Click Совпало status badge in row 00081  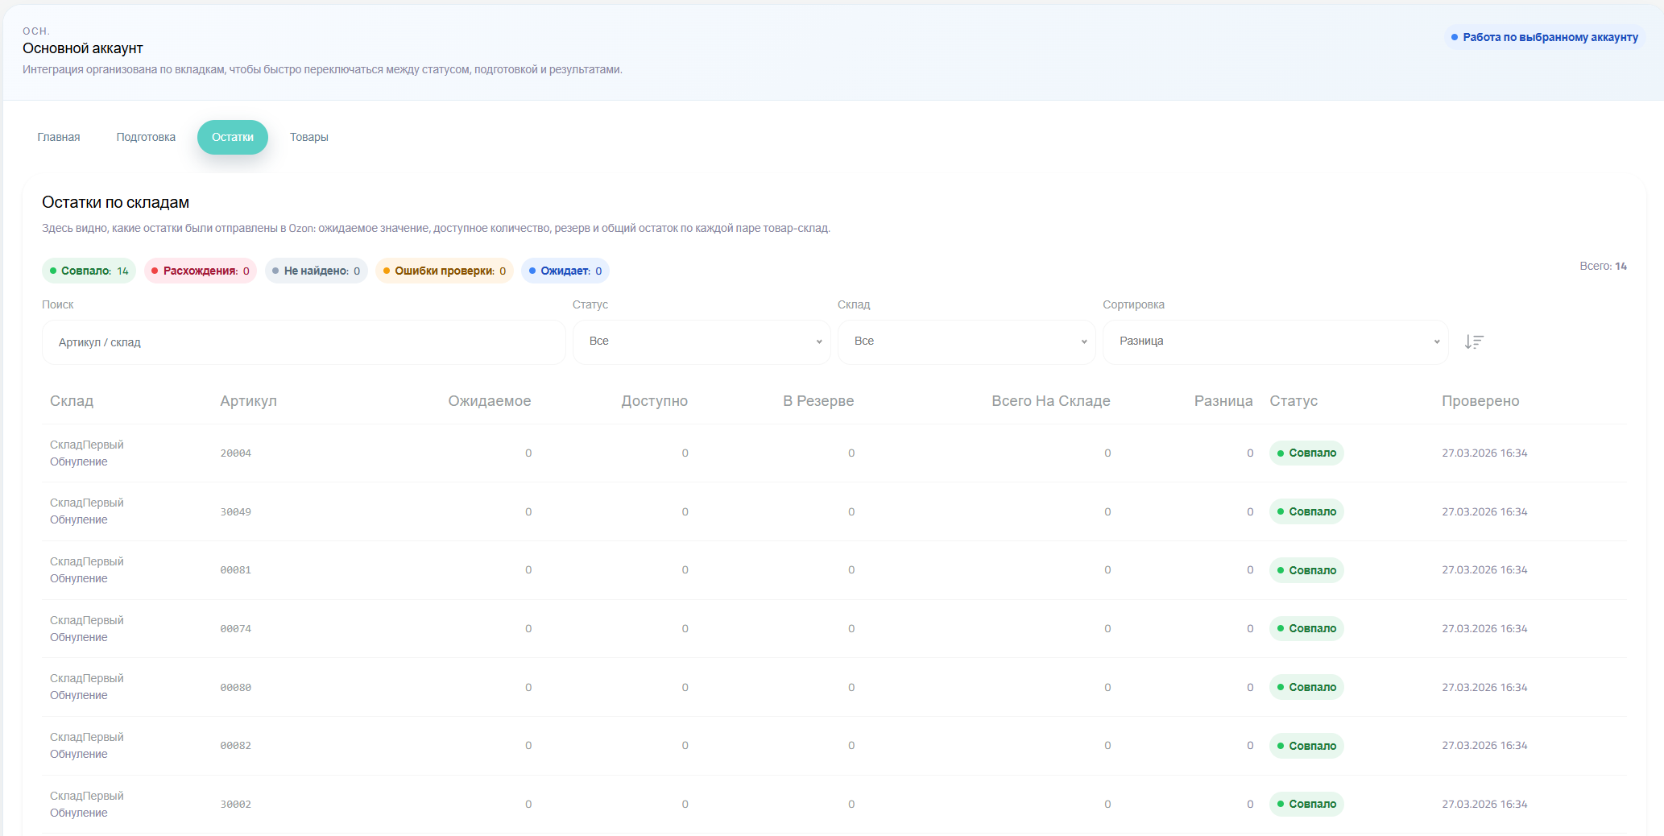click(x=1306, y=570)
